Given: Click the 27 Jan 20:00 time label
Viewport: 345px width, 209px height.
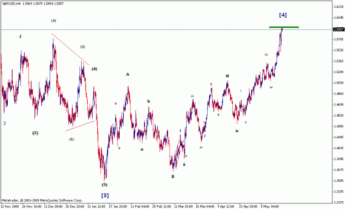Looking at the screenshot, I should (118, 207).
